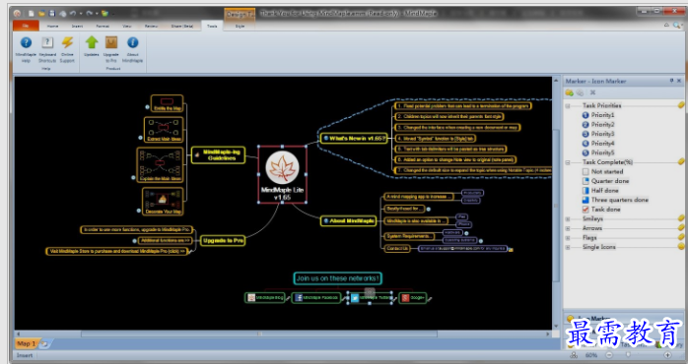Select the Priority1 marker icon
The image size is (688, 364).
[585, 115]
